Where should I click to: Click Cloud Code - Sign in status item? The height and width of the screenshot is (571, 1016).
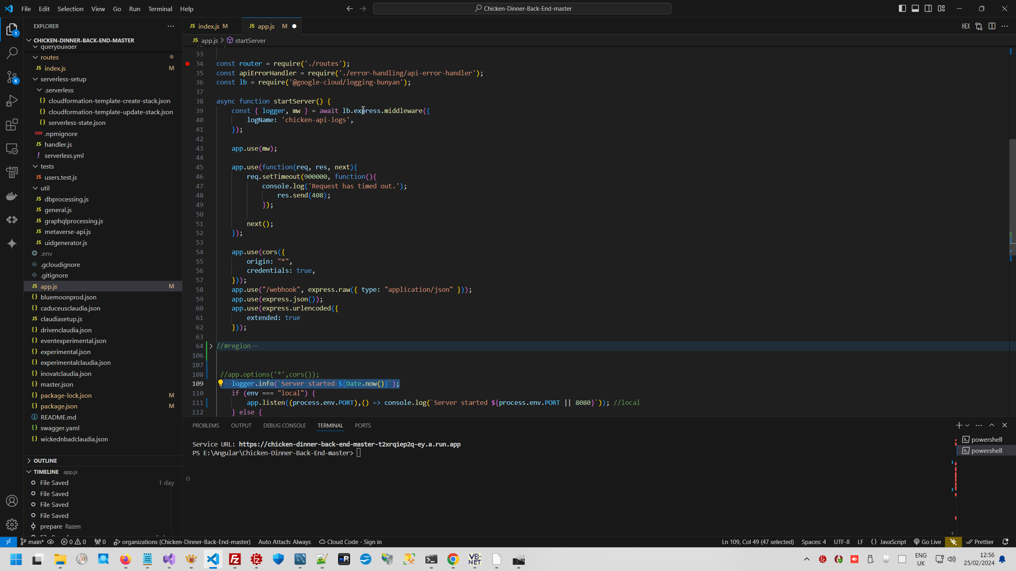click(x=350, y=542)
